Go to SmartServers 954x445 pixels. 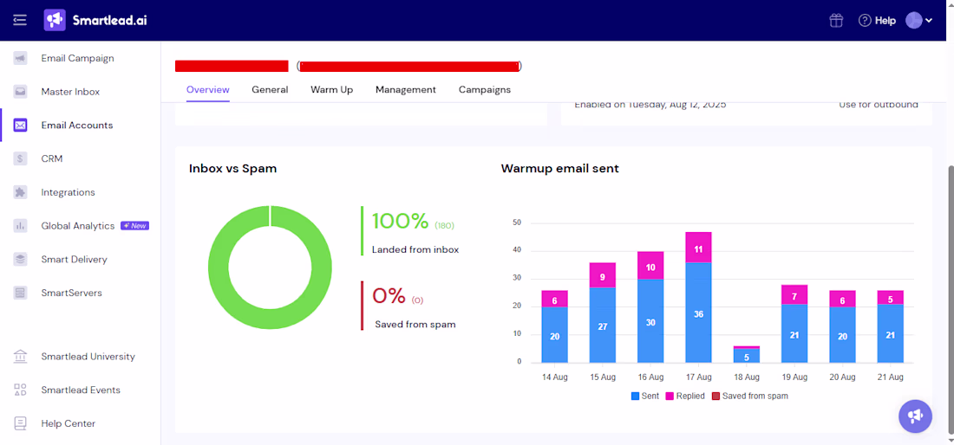pos(71,293)
